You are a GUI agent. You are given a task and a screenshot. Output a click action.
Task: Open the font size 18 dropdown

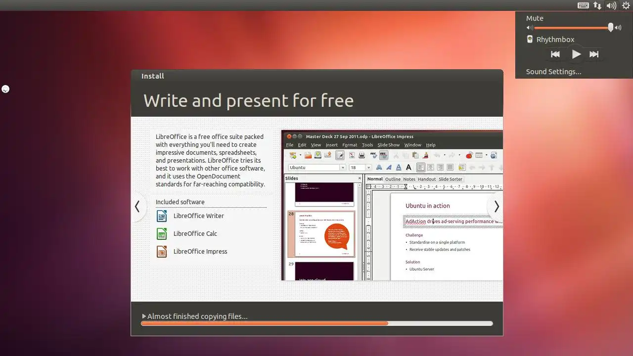(x=368, y=168)
